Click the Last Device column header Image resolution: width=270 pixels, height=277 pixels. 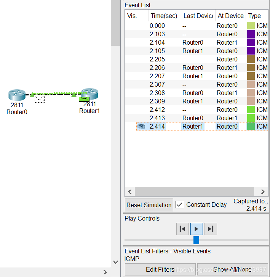[x=198, y=16]
